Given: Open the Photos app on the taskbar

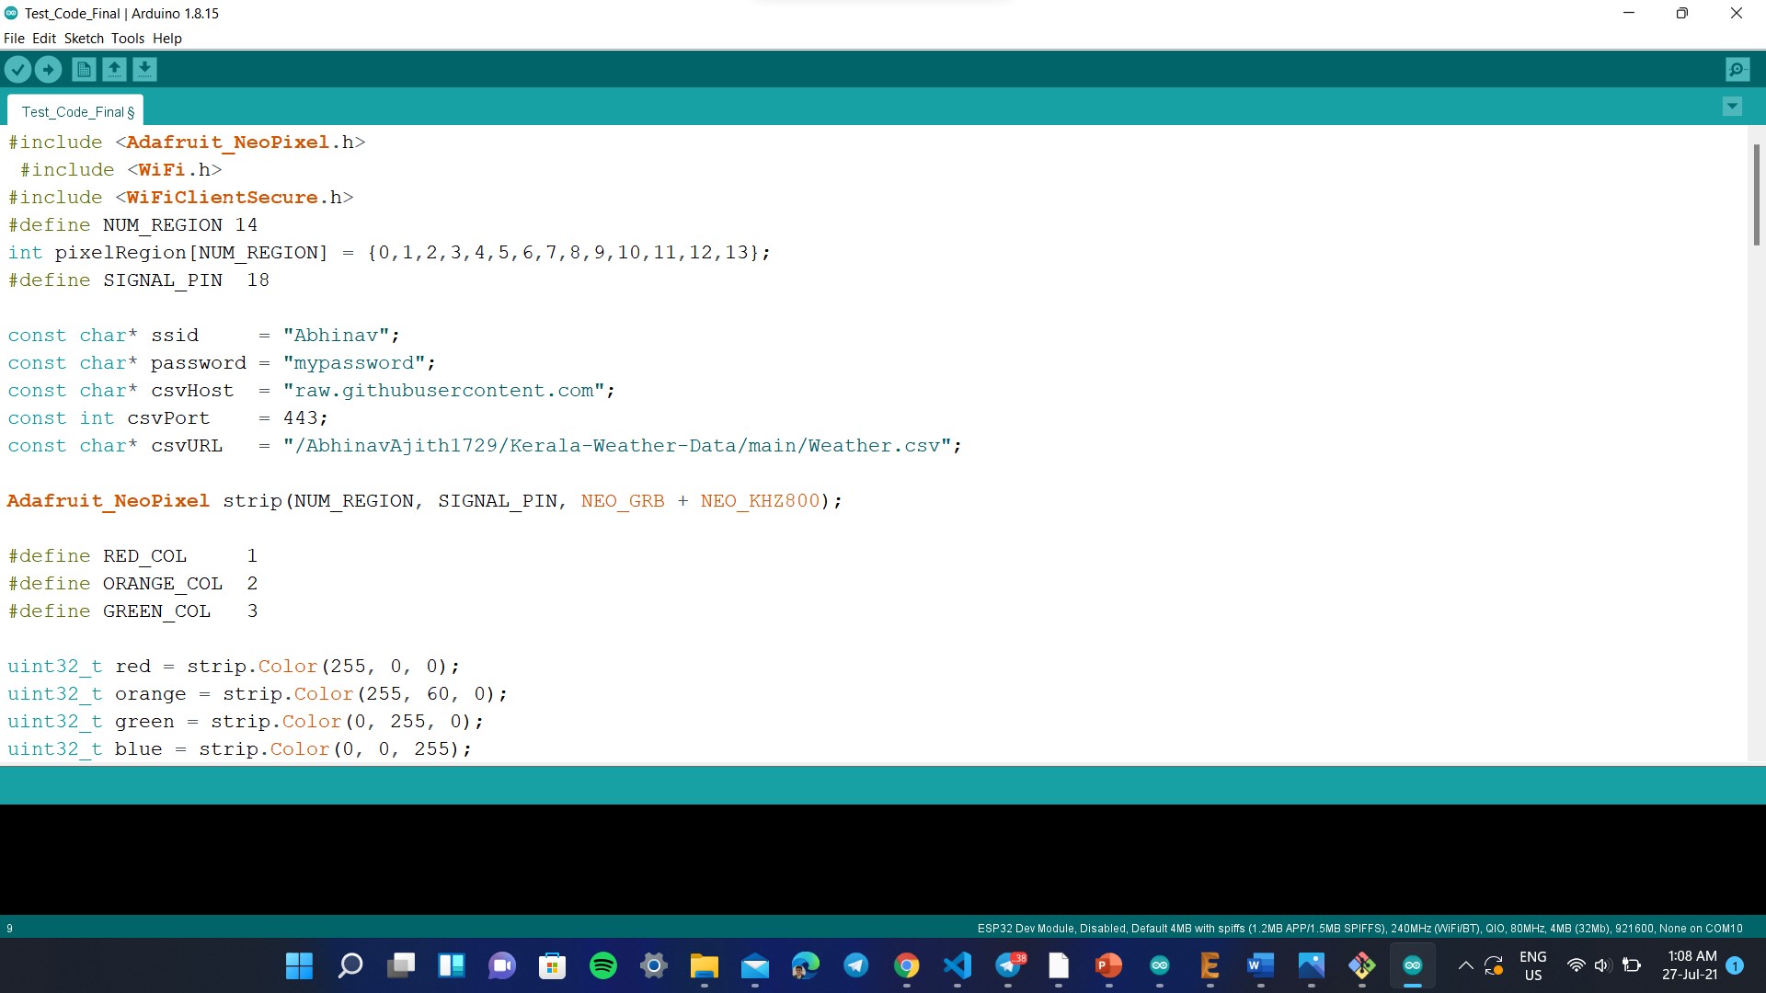Looking at the screenshot, I should pos(1311,965).
